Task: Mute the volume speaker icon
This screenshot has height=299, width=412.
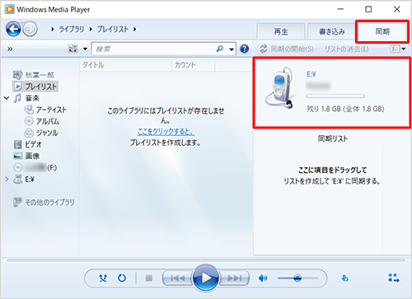Action: [x=263, y=278]
